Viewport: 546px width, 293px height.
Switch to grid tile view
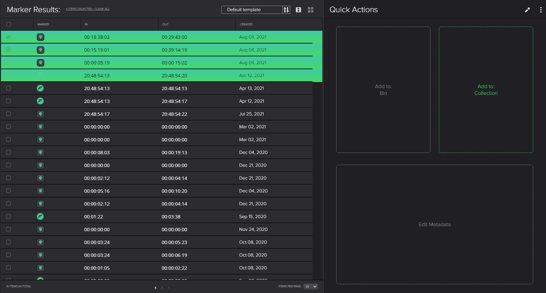[311, 10]
